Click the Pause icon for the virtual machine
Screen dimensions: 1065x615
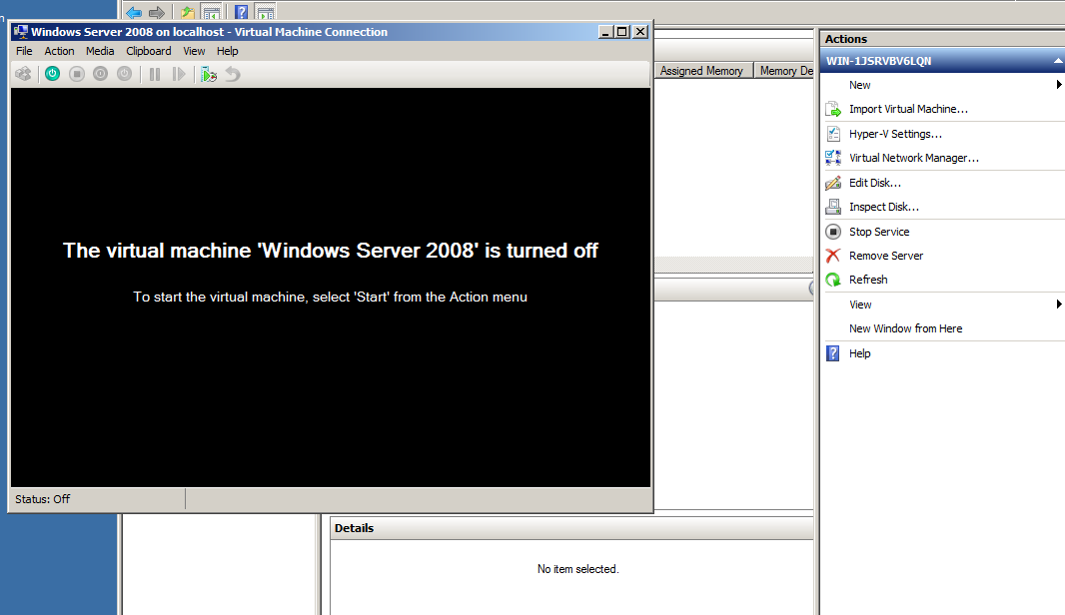(155, 73)
